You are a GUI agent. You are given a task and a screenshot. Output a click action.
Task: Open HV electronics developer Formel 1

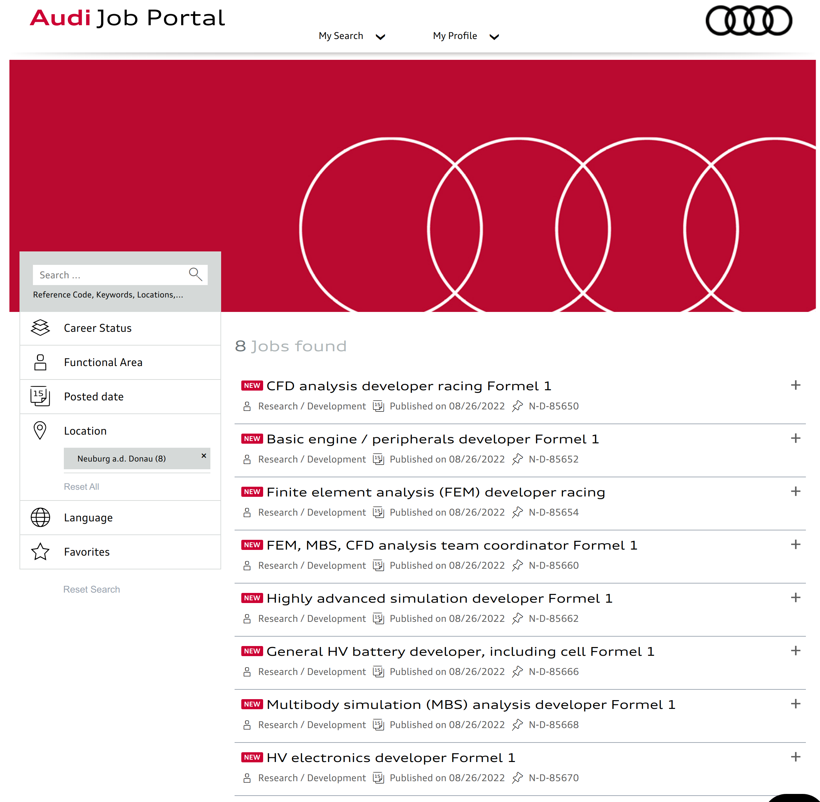[391, 757]
